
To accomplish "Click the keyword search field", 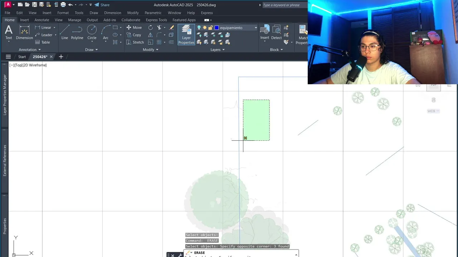I will 284,5.
